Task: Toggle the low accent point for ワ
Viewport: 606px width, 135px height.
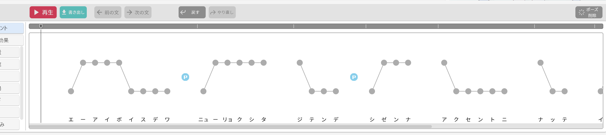Action: (167, 91)
